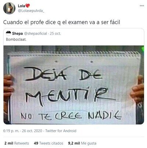Click the Shepa small avatar icon
This screenshot has height=148, width=147.
(8, 33)
